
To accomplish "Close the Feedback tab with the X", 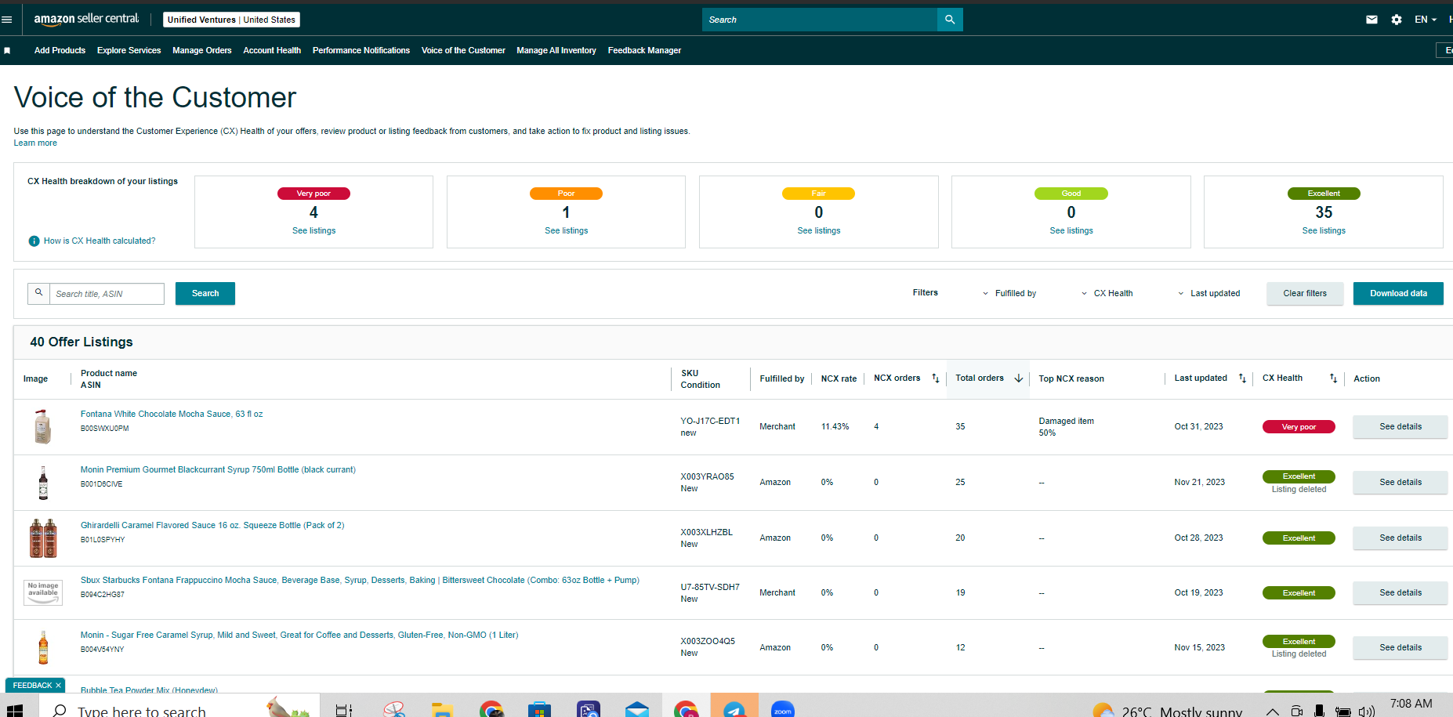I will coord(58,686).
